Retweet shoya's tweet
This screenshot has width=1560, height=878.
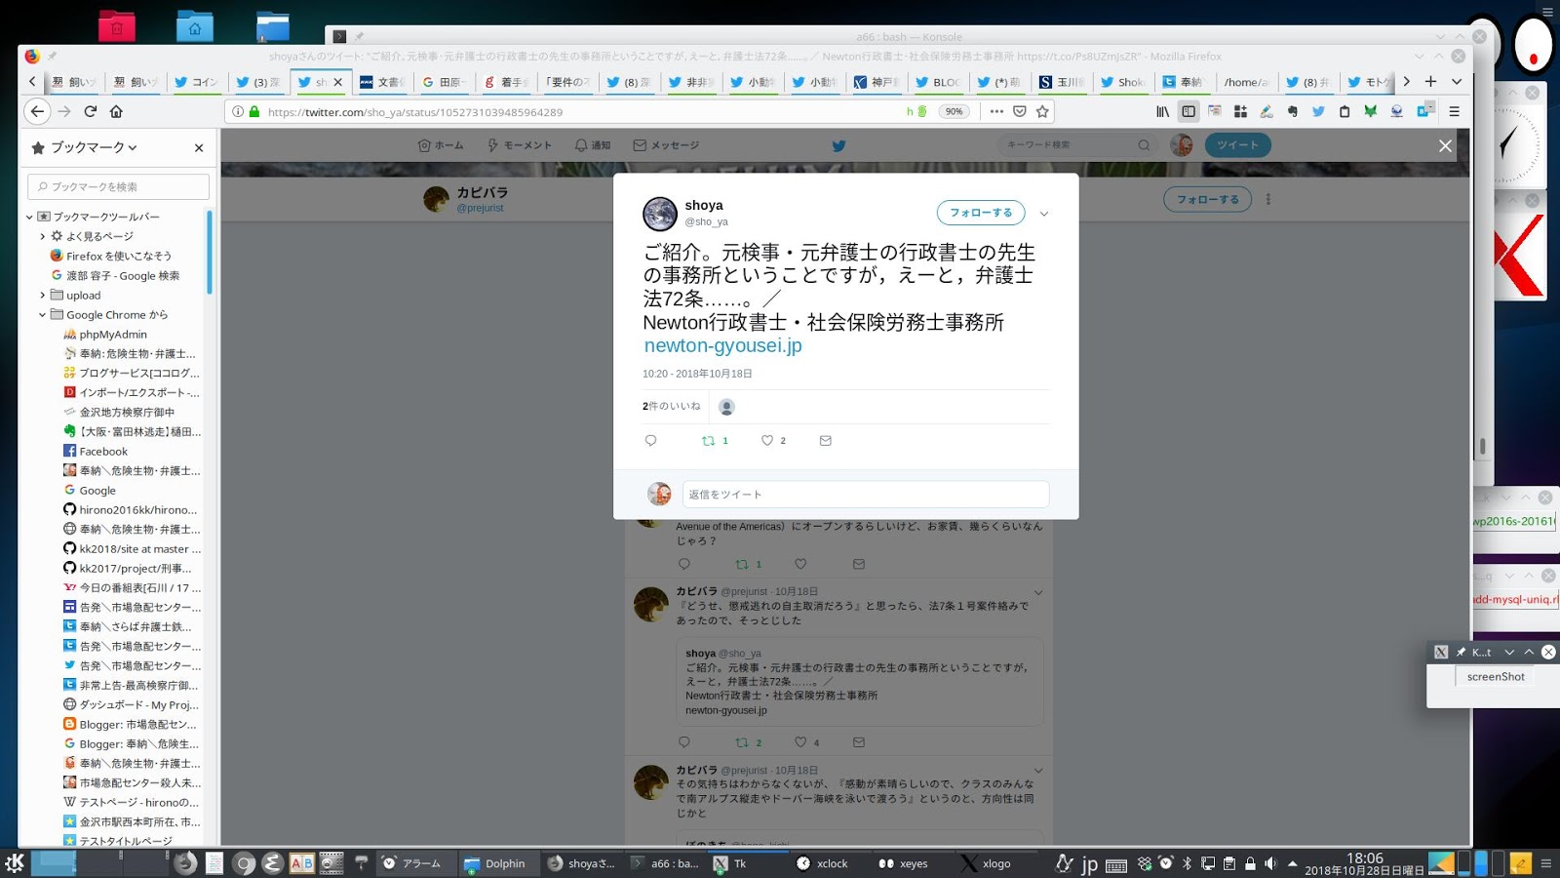(x=709, y=441)
